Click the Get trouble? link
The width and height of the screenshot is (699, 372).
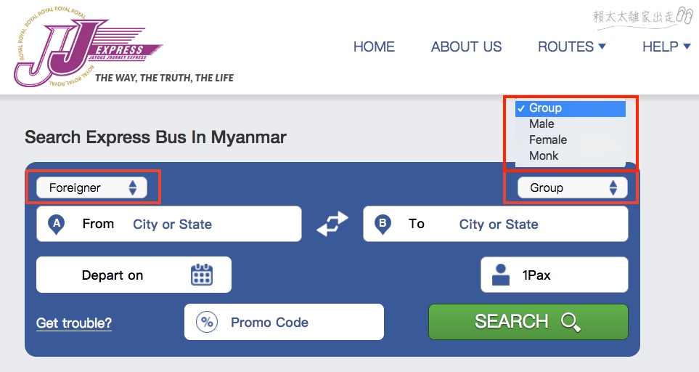point(74,323)
